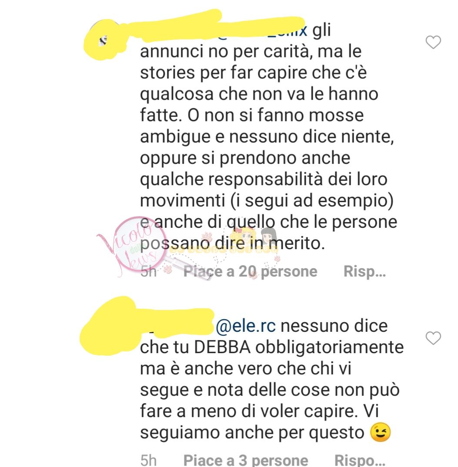458x467 pixels.
Task: View who liked: Piace a 20 persone
Action: 250,271
